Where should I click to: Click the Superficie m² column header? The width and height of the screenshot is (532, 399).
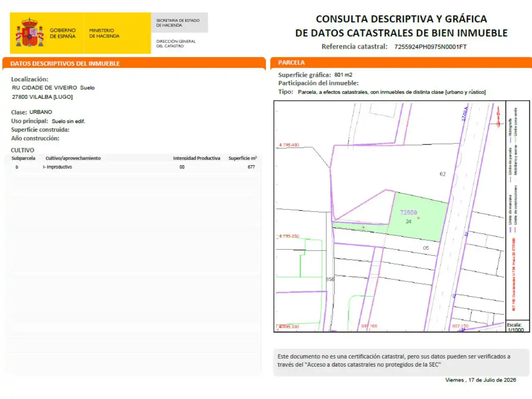pos(243,158)
